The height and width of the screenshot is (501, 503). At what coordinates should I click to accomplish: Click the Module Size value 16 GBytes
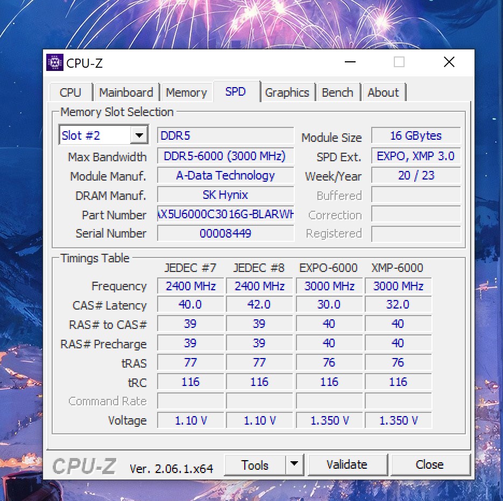coord(416,135)
